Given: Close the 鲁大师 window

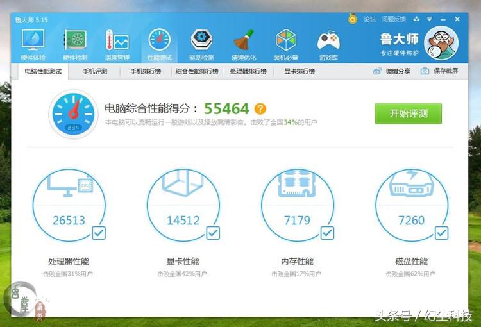Looking at the screenshot, I should point(457,19).
